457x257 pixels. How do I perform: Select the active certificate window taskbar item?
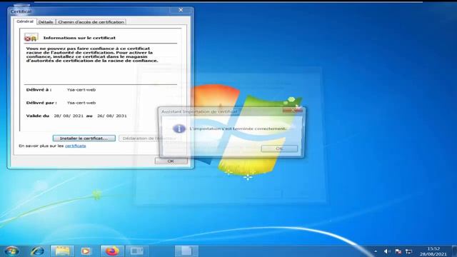[186, 251]
